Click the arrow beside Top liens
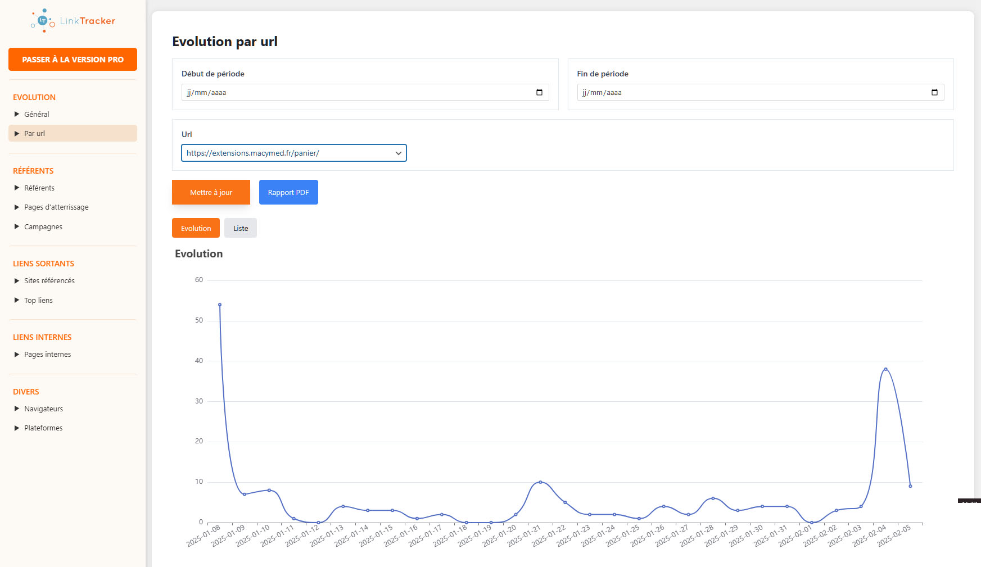This screenshot has width=981, height=567. [17, 300]
